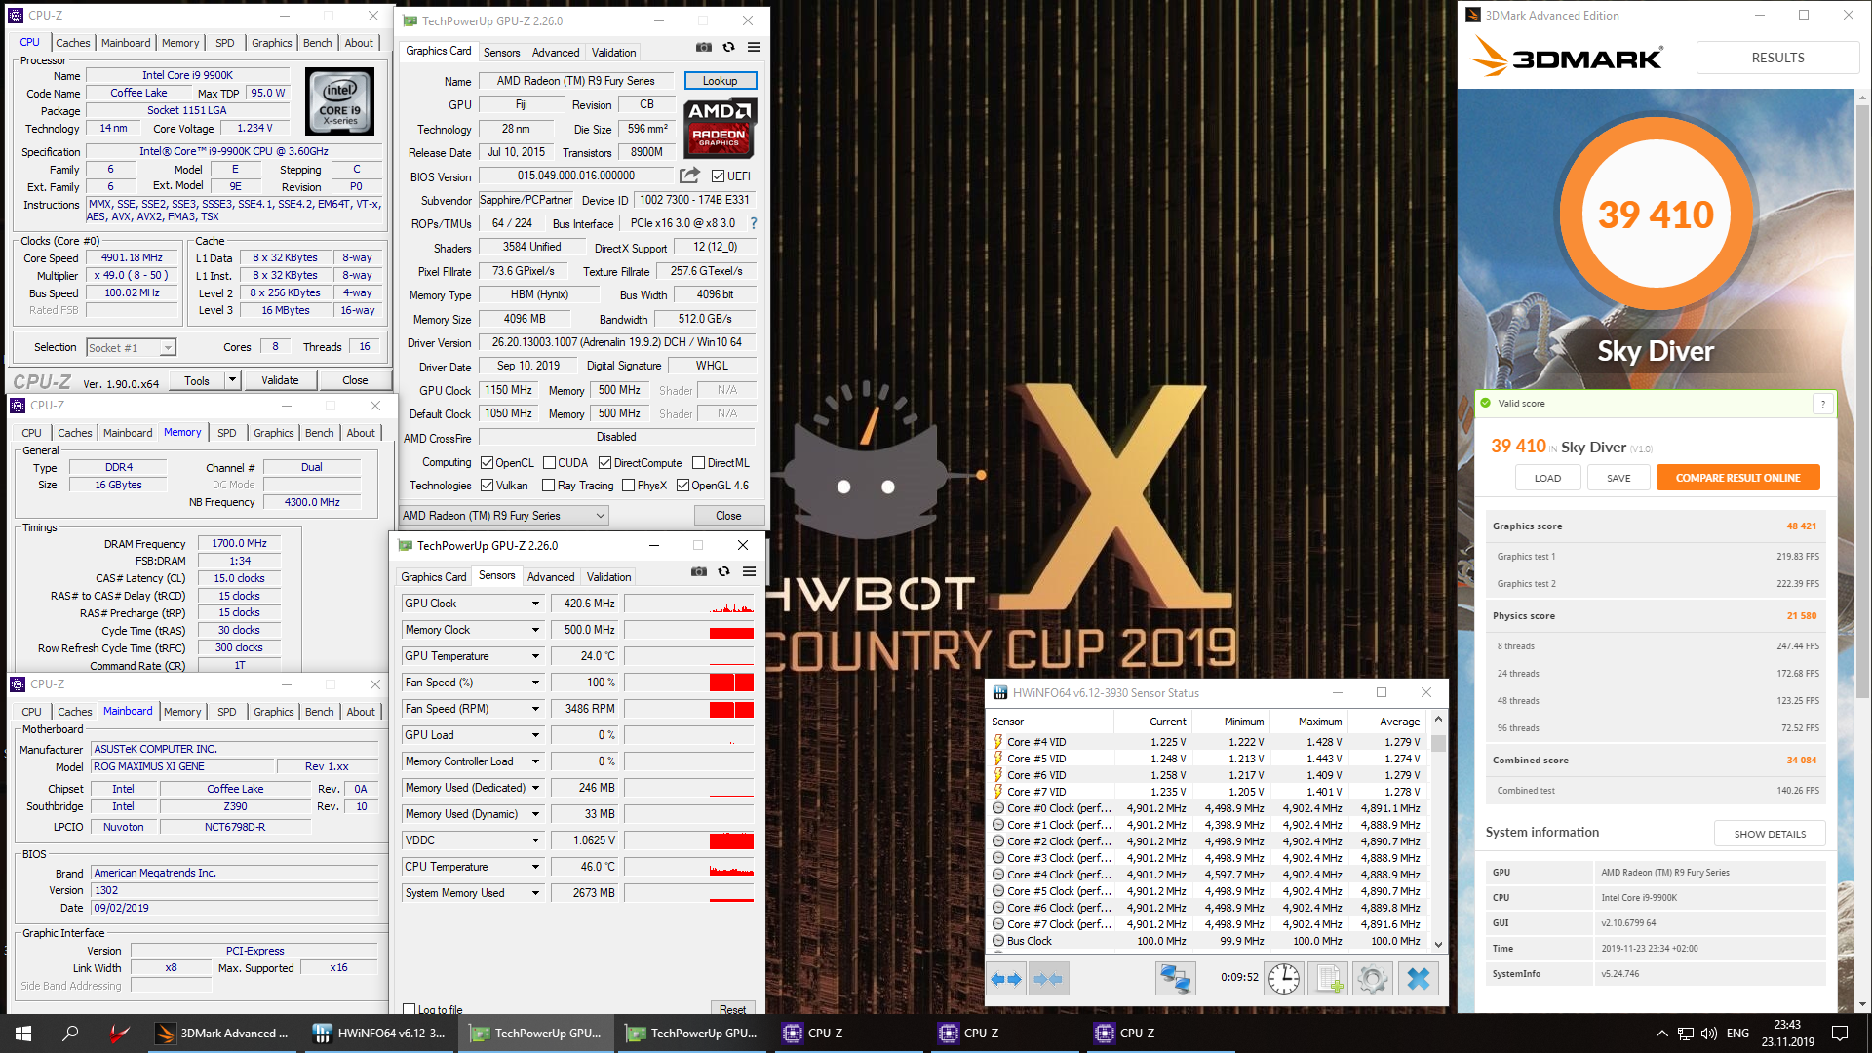Toggle the DirectML checkbox
The image size is (1872, 1053).
click(x=698, y=463)
